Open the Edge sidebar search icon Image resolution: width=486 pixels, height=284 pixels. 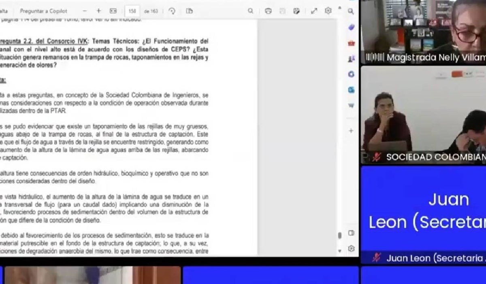click(x=351, y=12)
